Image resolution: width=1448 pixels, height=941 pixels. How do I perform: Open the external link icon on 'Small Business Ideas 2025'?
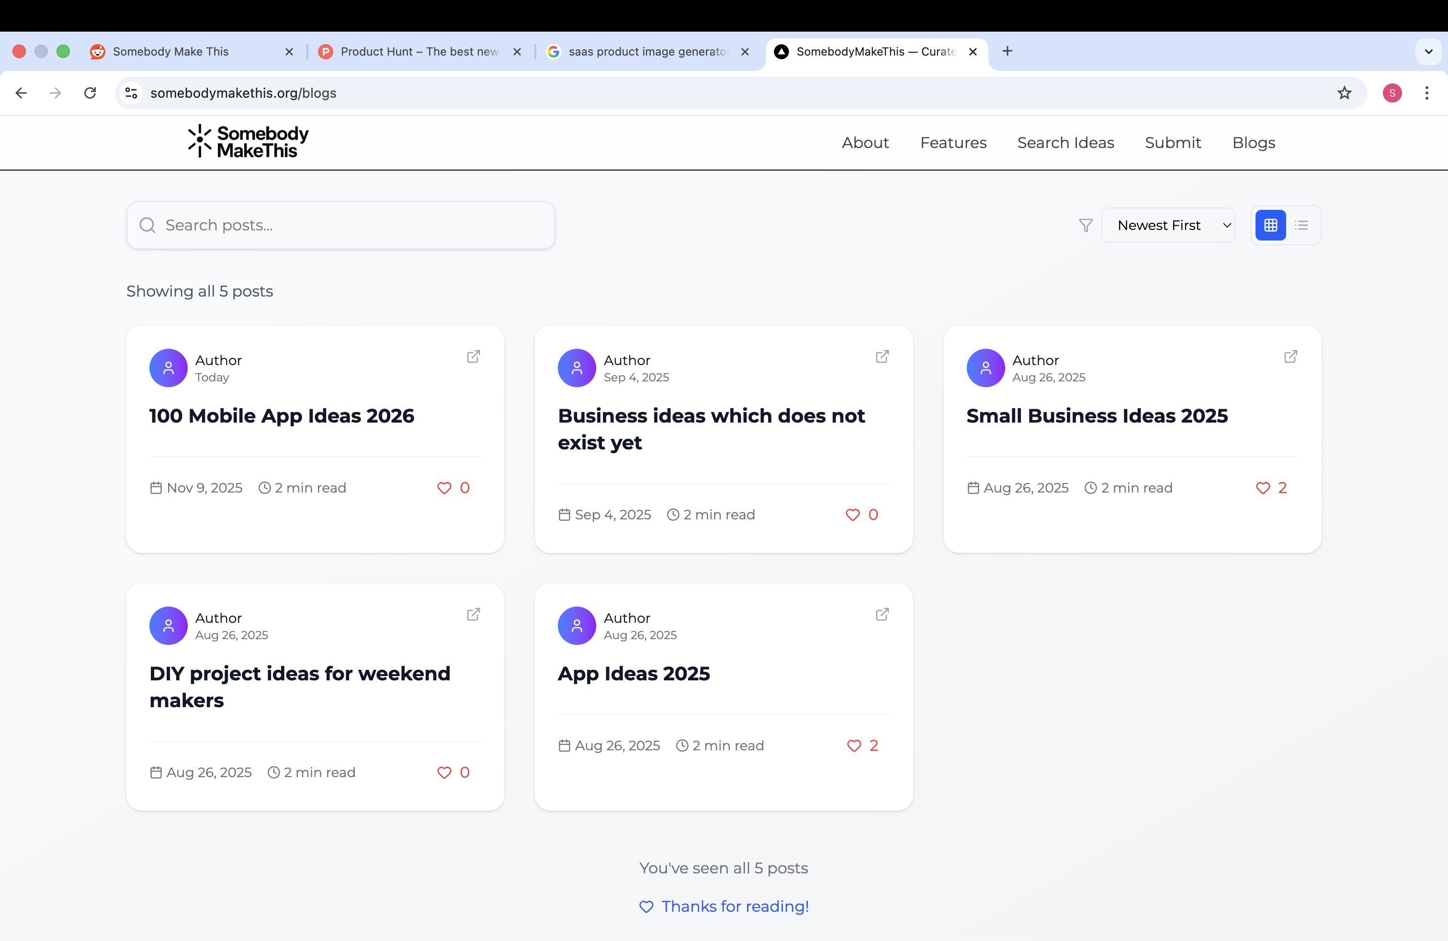[1290, 356]
